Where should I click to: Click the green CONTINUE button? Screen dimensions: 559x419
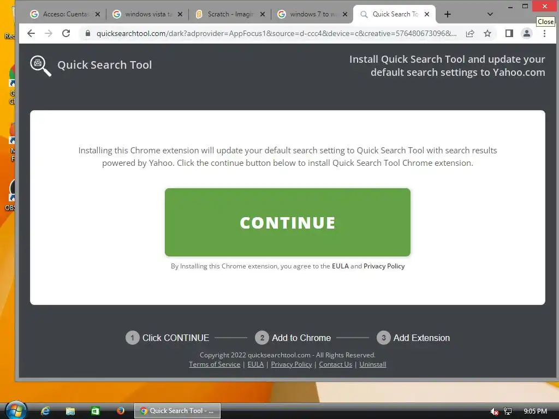pyautogui.click(x=287, y=223)
